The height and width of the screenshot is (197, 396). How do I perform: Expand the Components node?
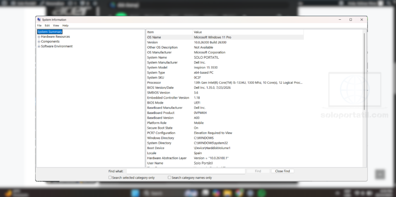tap(39, 42)
